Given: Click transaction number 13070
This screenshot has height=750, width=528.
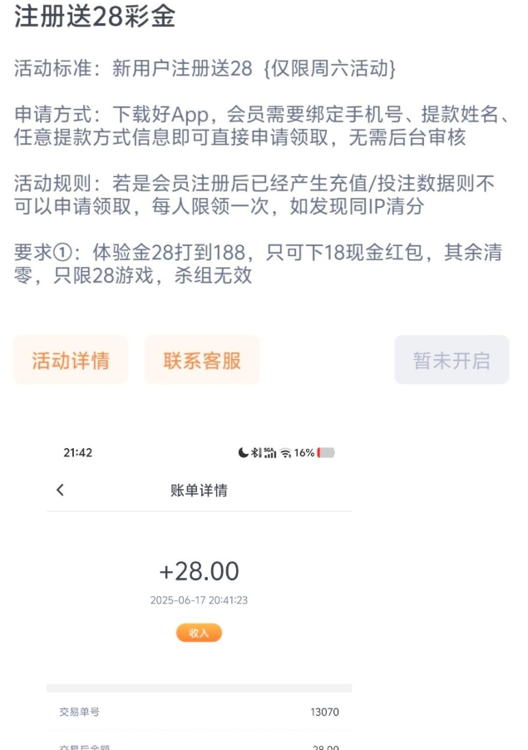Looking at the screenshot, I should coord(324,712).
